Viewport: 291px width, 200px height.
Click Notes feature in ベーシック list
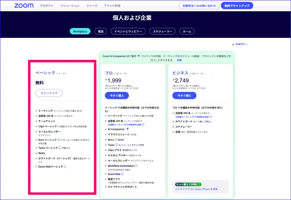point(42,153)
